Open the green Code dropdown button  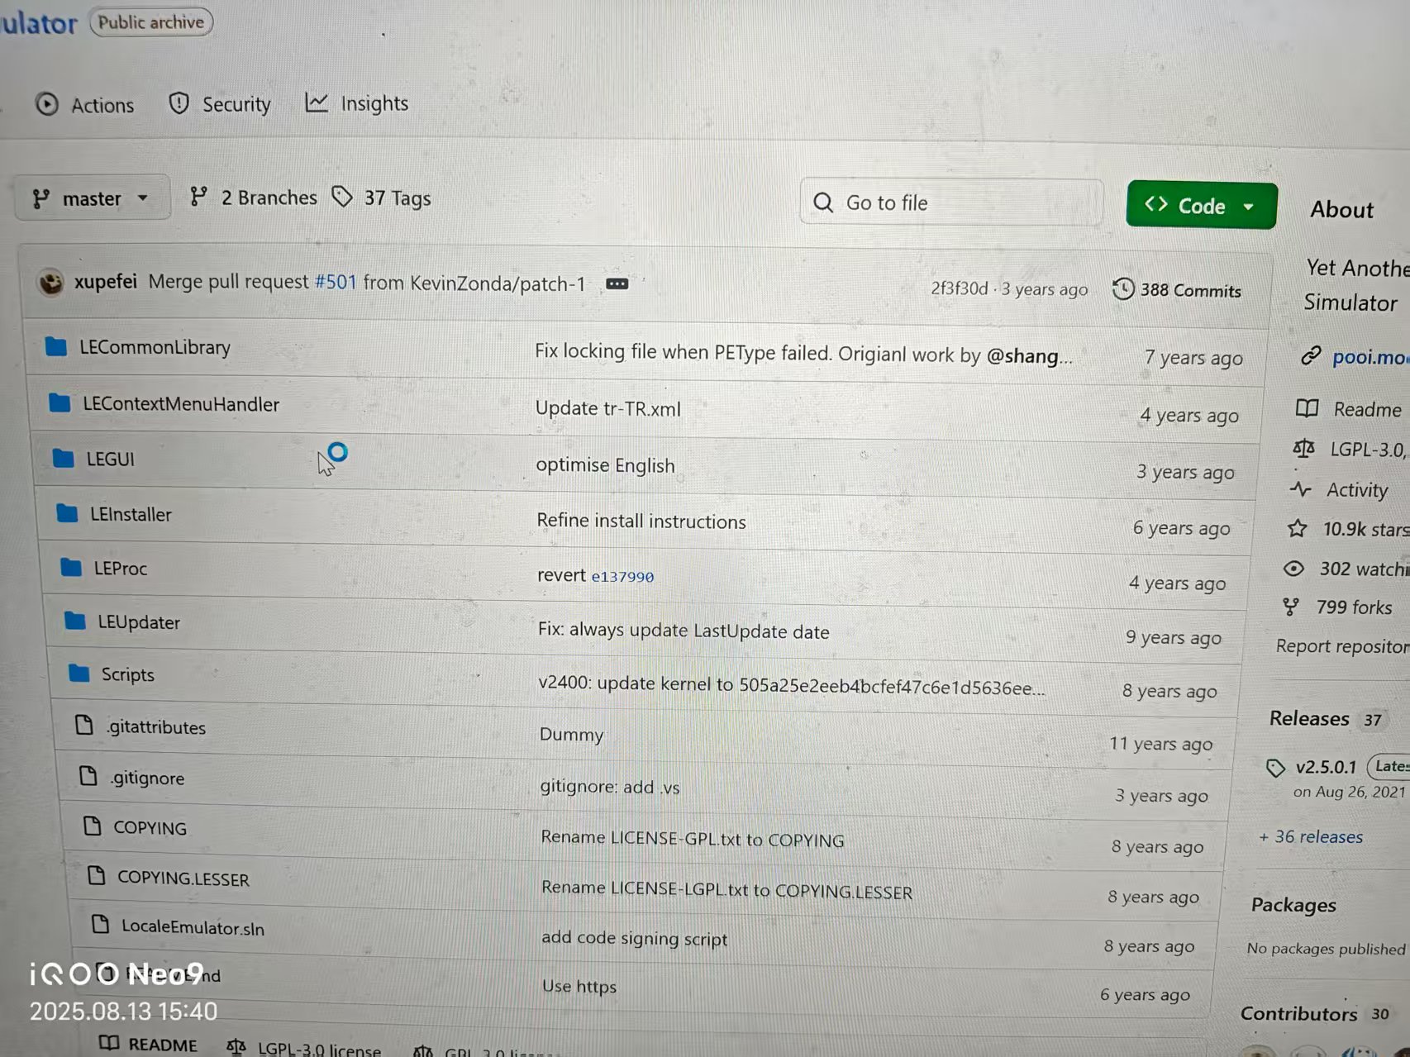click(1201, 206)
